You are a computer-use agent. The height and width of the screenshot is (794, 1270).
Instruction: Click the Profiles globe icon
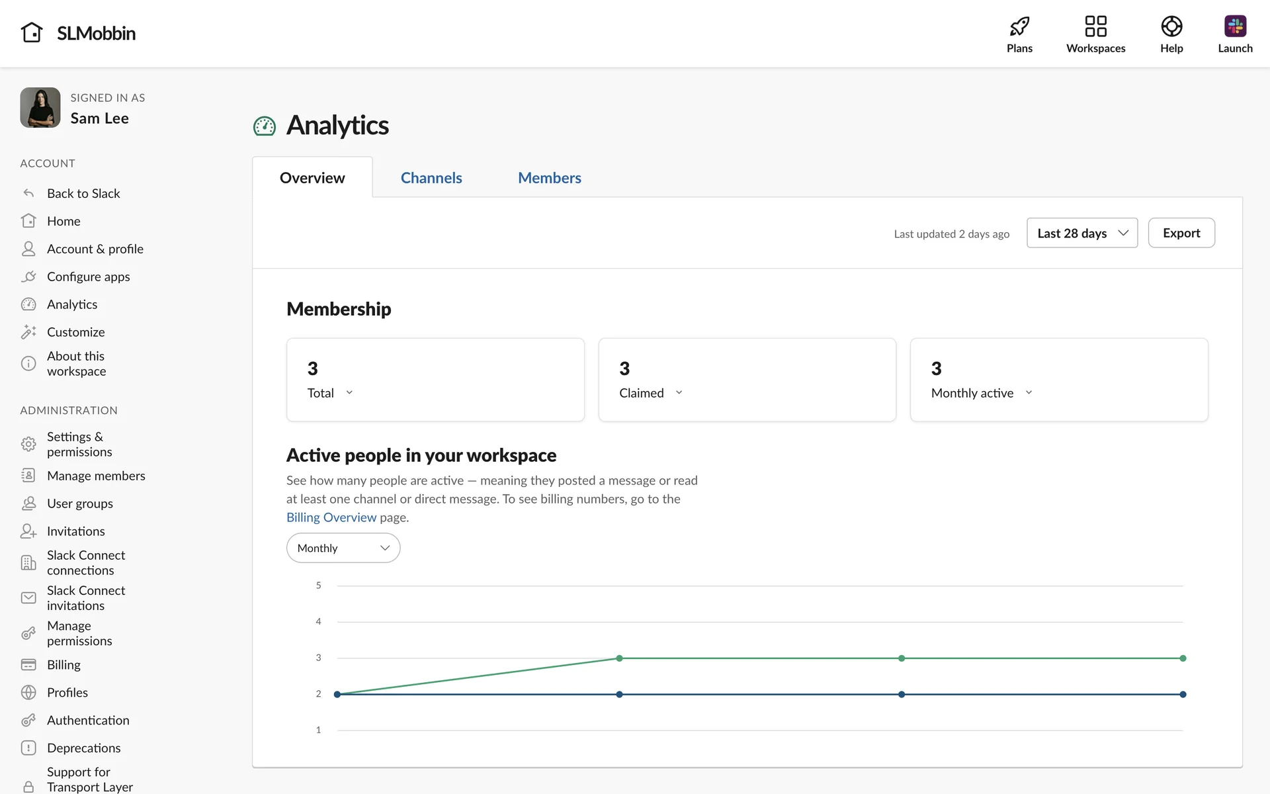(x=28, y=692)
